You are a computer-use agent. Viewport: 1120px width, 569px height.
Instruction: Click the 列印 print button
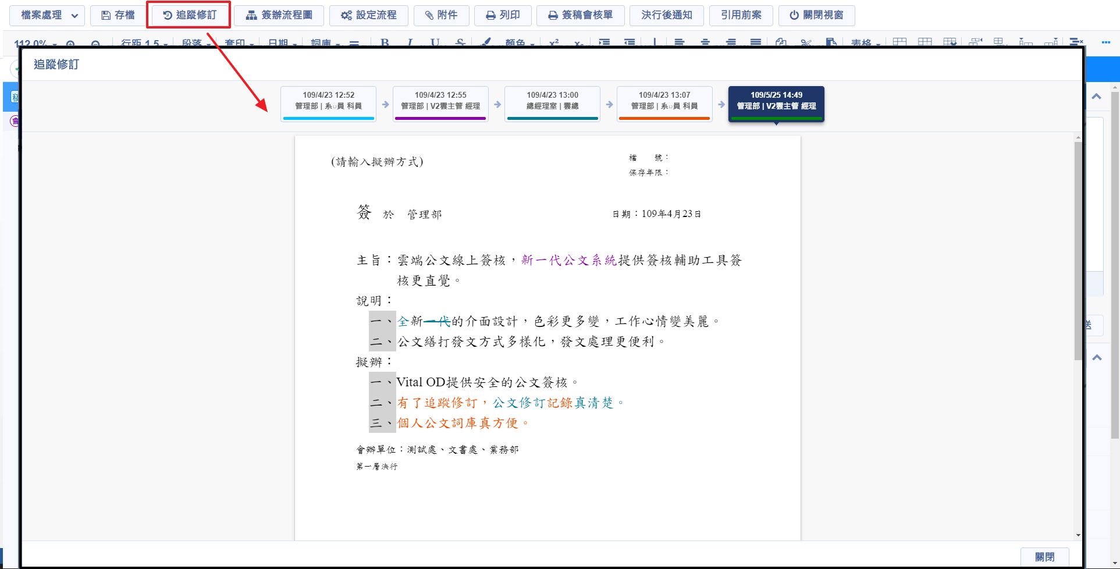coord(503,15)
